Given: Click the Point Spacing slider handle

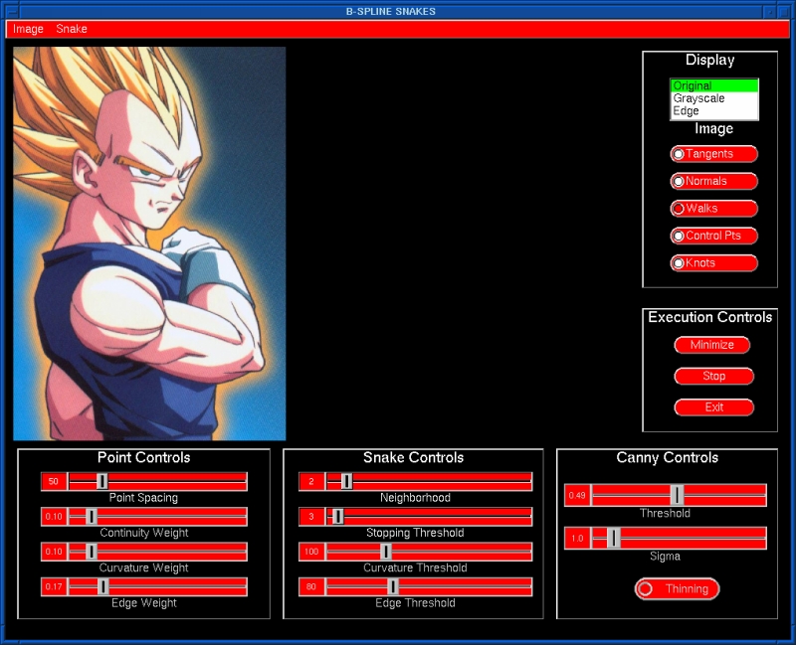Looking at the screenshot, I should [x=102, y=481].
